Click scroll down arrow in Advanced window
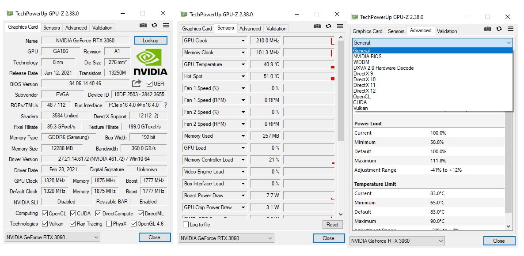Screen dimensions: 524x256 click(508, 226)
